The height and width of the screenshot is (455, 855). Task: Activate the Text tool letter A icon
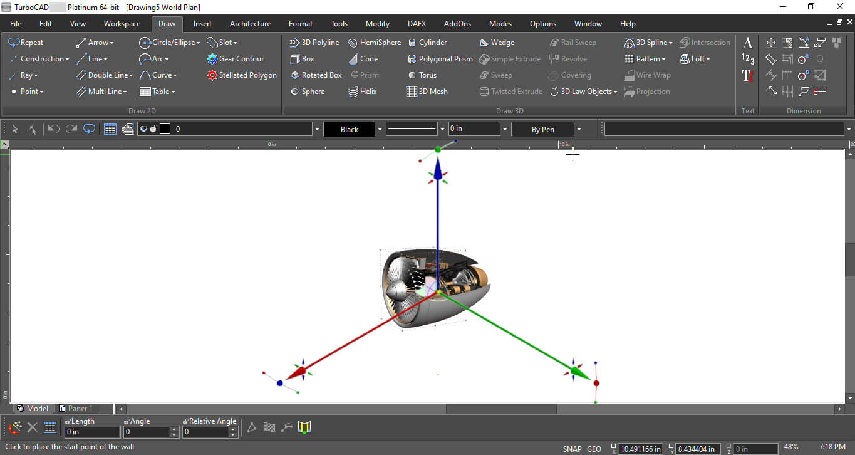pyautogui.click(x=747, y=43)
